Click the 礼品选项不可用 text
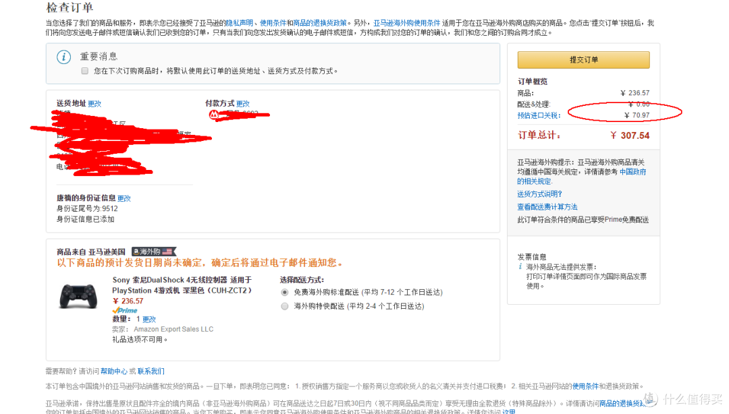Viewport: 729px width, 414px height. [x=140, y=340]
